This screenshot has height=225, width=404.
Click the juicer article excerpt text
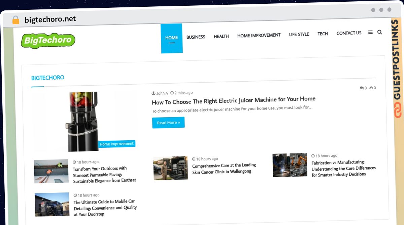[x=232, y=109]
